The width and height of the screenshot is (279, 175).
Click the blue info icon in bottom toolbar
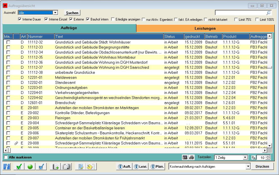tap(7, 167)
